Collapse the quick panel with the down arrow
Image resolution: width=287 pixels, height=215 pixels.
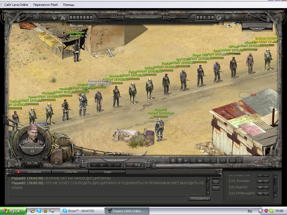[115, 160]
